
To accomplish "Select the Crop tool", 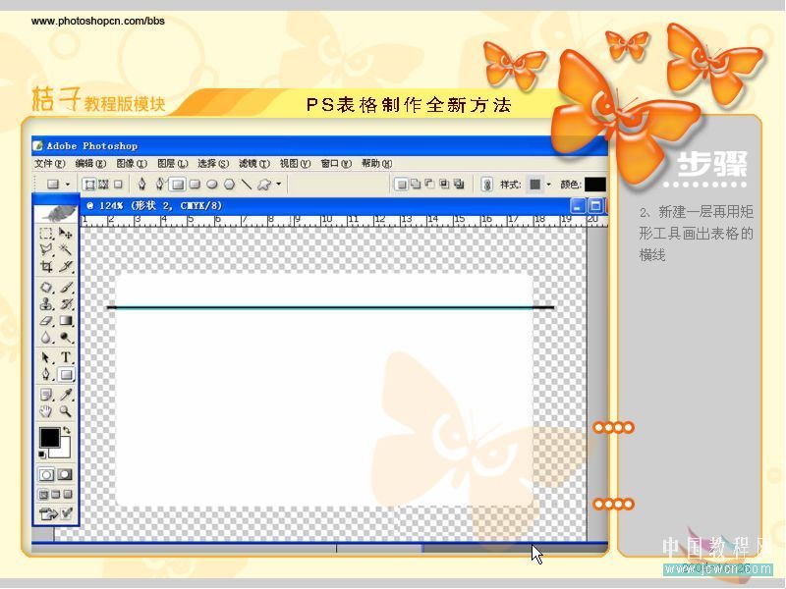I will pyautogui.click(x=46, y=266).
